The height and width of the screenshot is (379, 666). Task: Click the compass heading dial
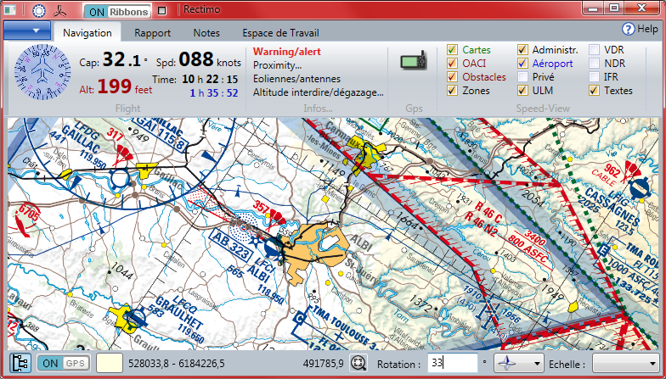[x=42, y=71]
